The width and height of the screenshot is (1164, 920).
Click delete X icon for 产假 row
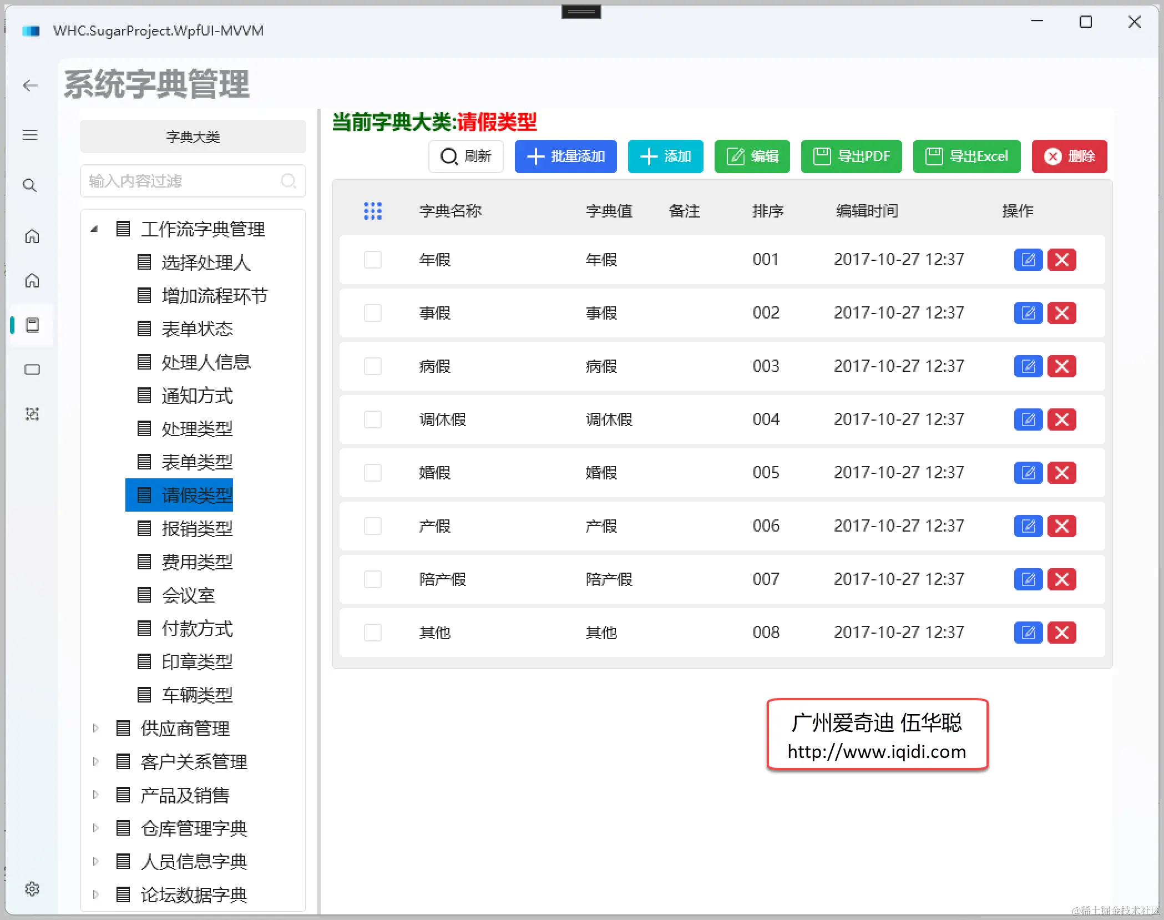pyautogui.click(x=1062, y=526)
